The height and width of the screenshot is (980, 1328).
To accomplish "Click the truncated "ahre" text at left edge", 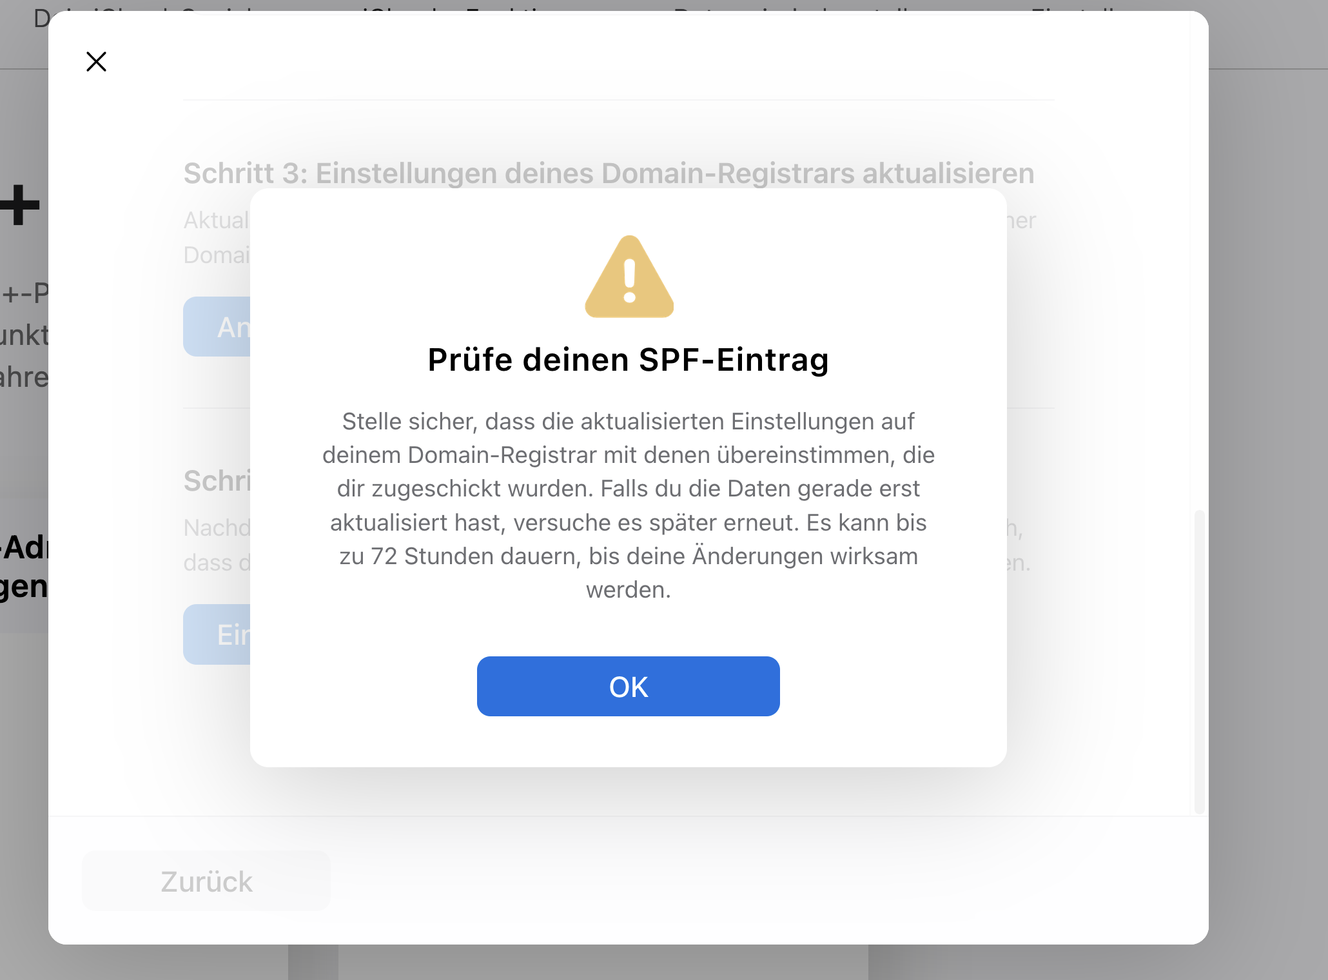I will 24,377.
